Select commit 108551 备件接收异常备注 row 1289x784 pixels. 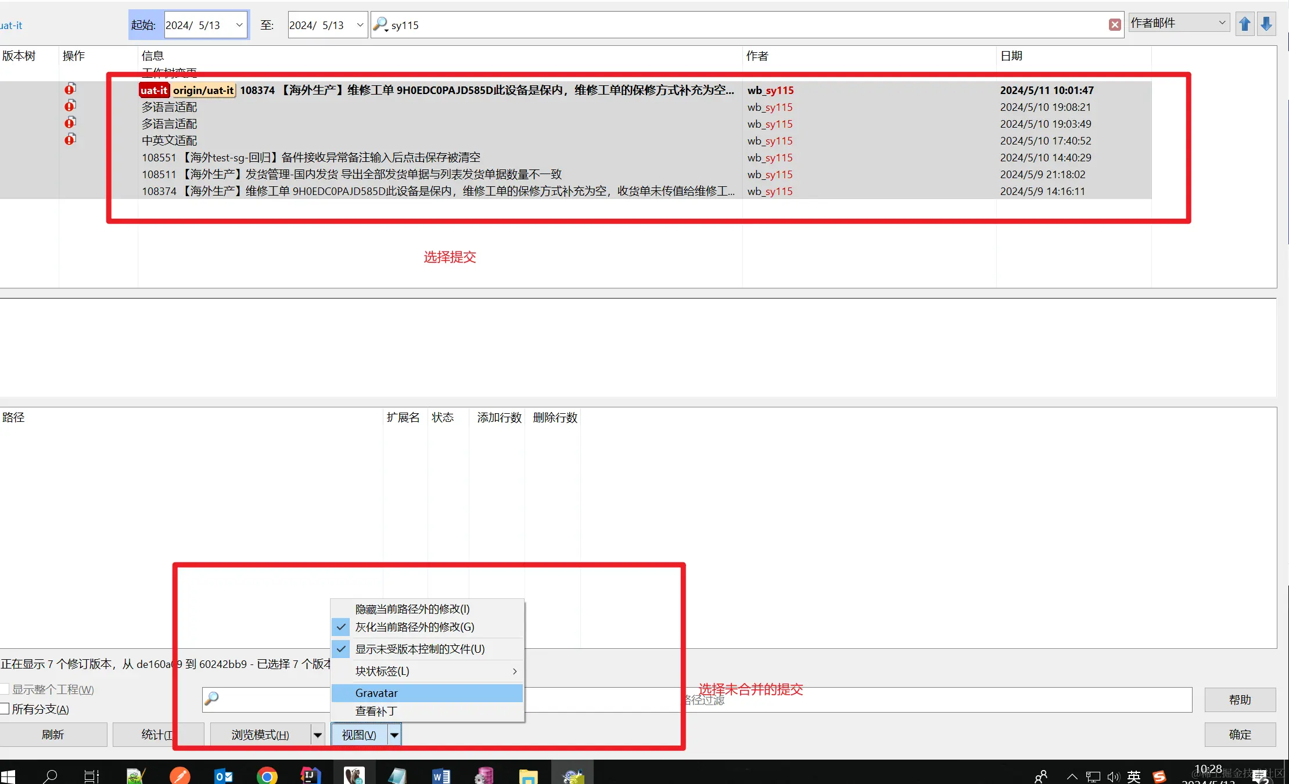(575, 157)
